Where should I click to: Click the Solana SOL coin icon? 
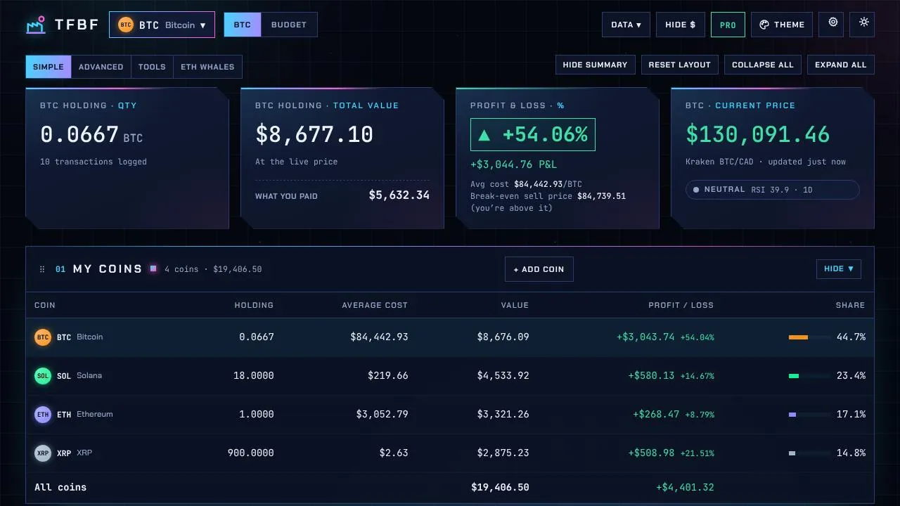[43, 376]
